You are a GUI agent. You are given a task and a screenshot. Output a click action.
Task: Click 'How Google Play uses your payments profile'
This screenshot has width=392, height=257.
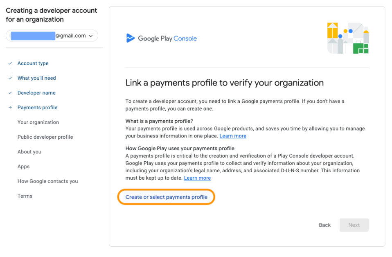pos(180,149)
